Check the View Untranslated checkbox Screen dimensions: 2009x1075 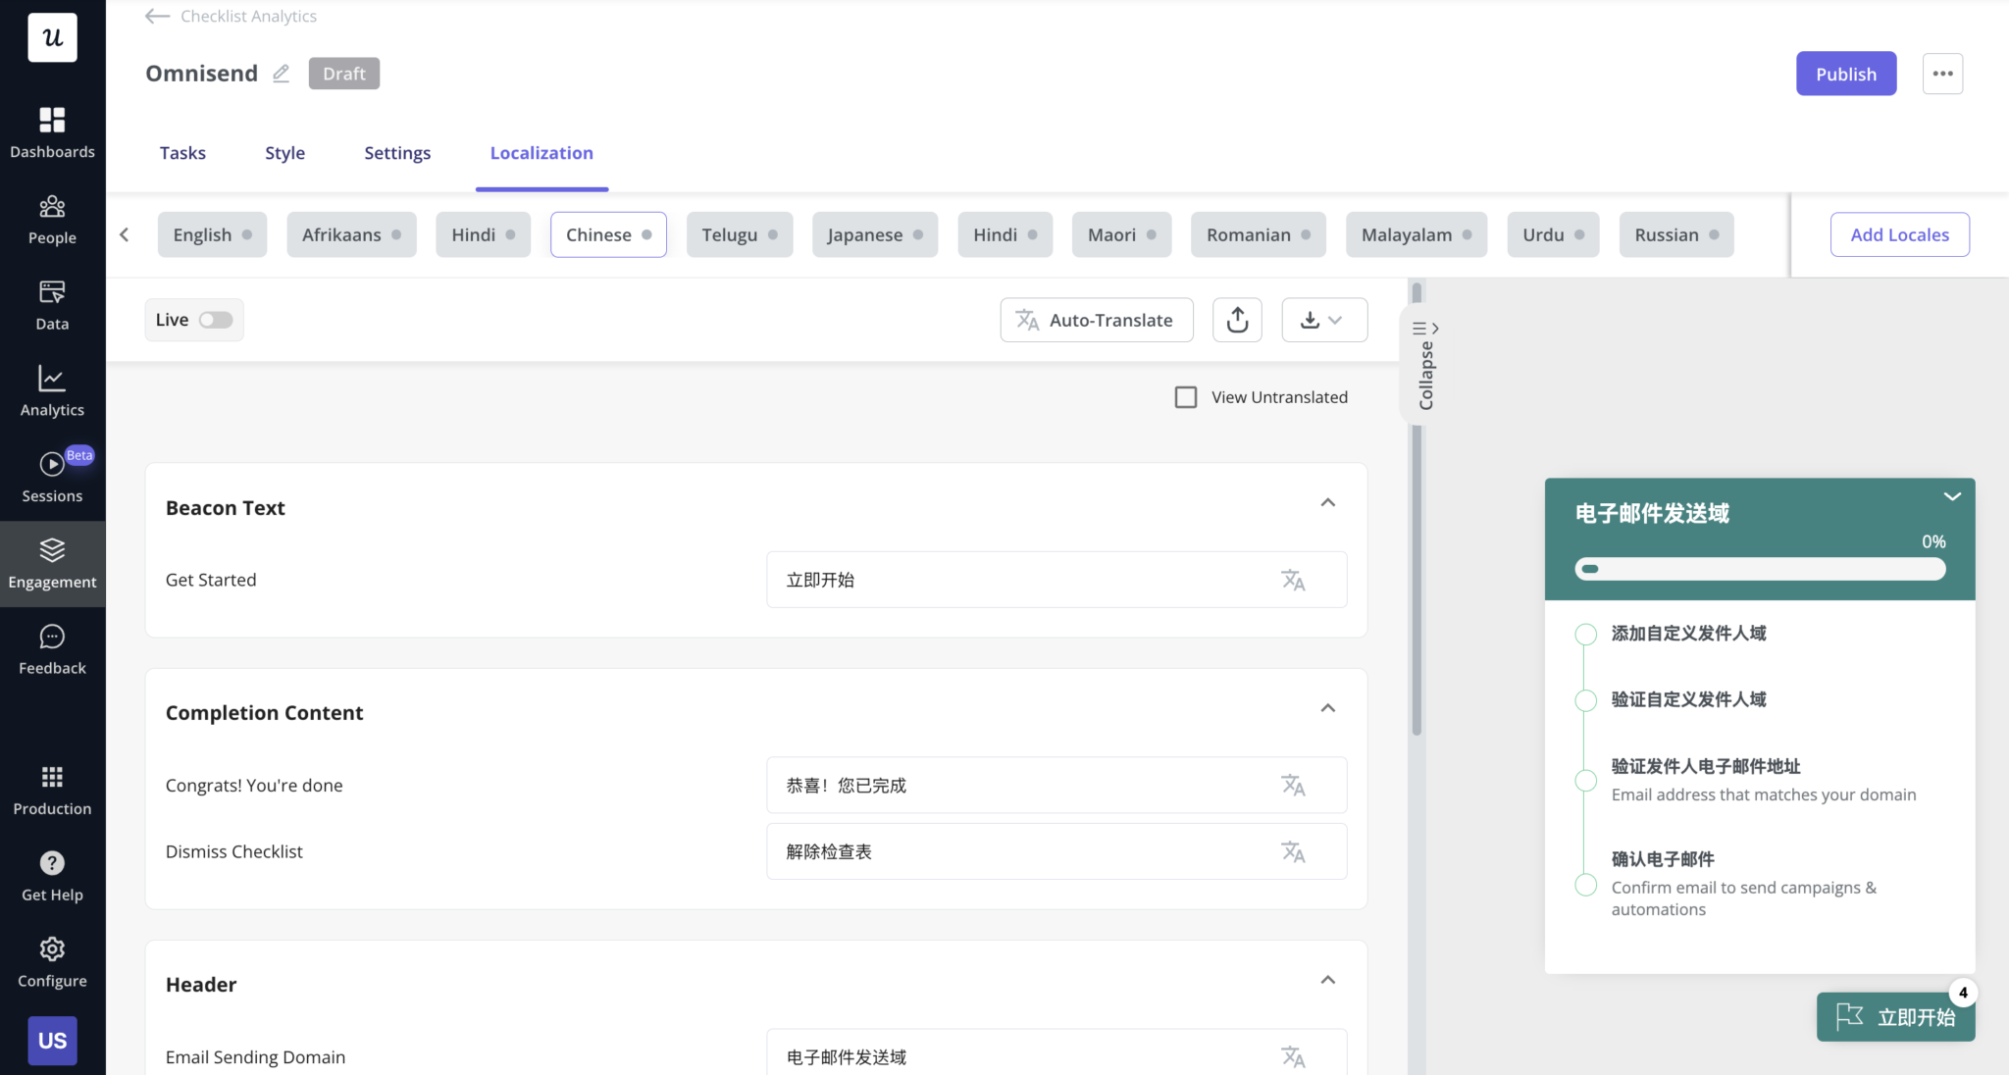click(1186, 397)
